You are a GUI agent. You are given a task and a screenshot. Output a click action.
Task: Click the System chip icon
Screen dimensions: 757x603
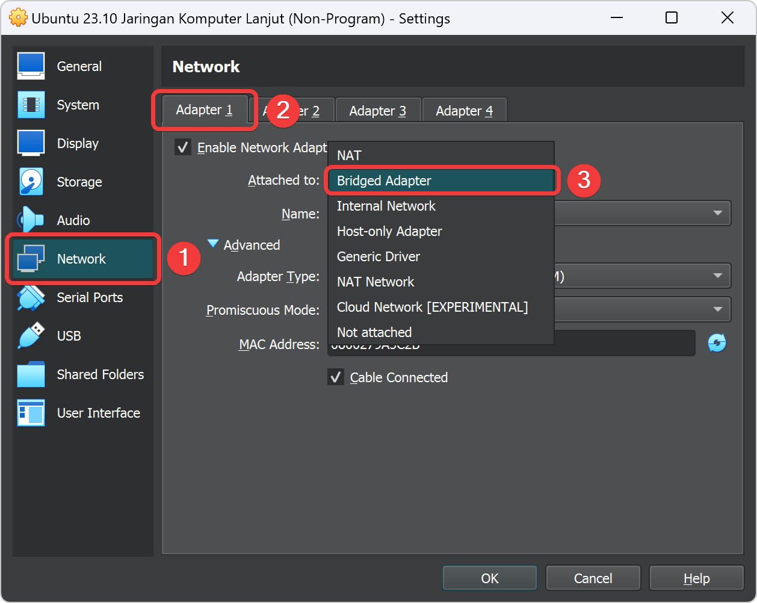click(x=31, y=105)
